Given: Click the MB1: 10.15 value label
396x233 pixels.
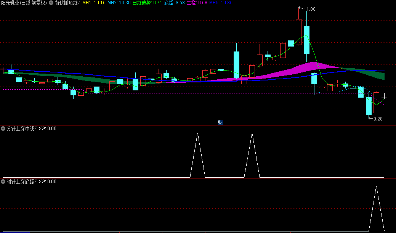Looking at the screenshot, I should tap(94, 3).
